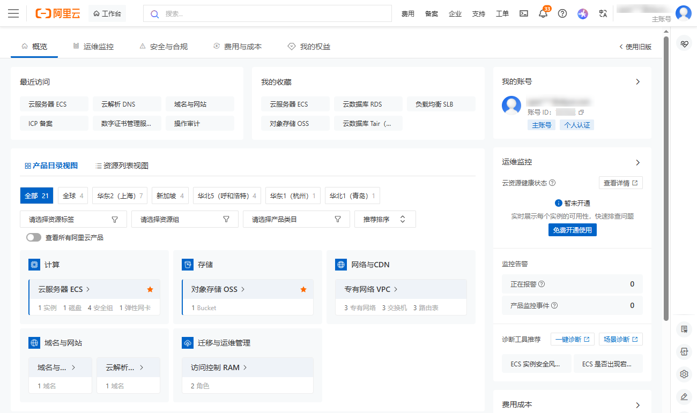Toggle 查看所有阿里云产品 switch
The width and height of the screenshot is (697, 413).
click(x=34, y=237)
